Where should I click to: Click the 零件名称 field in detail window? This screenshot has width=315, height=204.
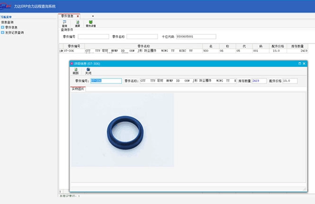click(189, 81)
